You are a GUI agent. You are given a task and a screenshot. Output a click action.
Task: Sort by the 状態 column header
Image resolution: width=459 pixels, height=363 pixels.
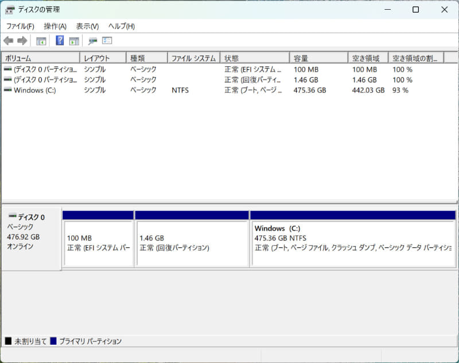click(x=255, y=58)
